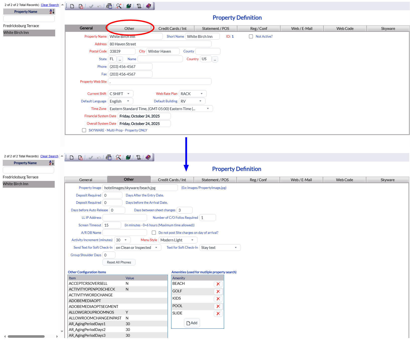Add a new amenity with the Add icon
This screenshot has width=410, height=341.
(192, 323)
